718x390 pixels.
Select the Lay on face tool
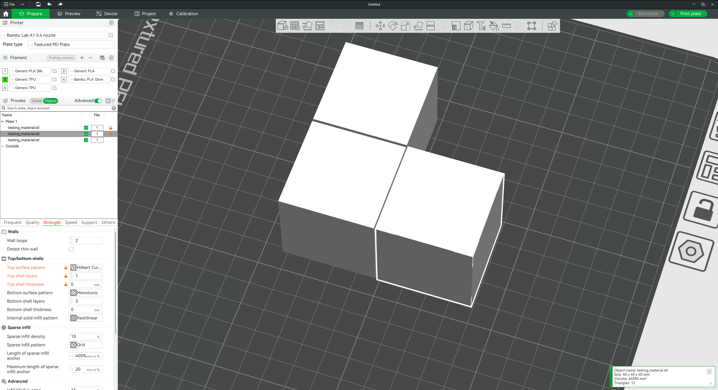coord(418,26)
